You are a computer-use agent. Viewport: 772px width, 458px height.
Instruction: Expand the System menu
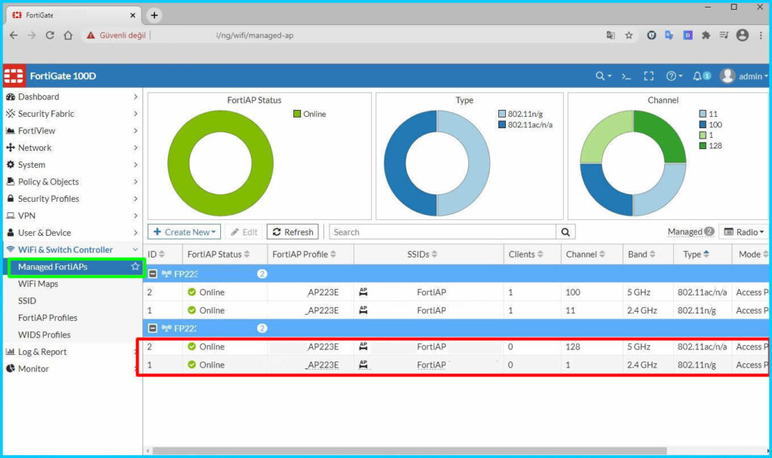(x=72, y=165)
